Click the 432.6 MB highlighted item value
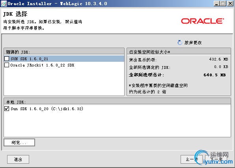235x168 pixels. click(x=218, y=59)
